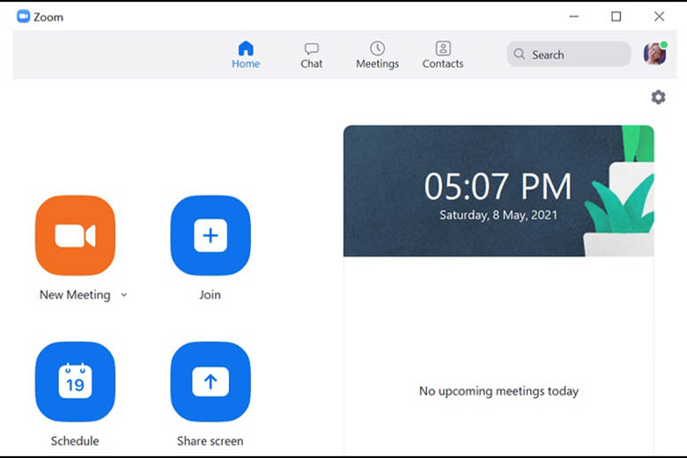Image resolution: width=687 pixels, height=458 pixels.
Task: Maximize the Zoom window
Action: 616,17
